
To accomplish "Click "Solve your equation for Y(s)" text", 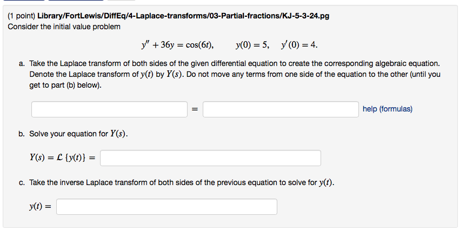I will point(79,134).
